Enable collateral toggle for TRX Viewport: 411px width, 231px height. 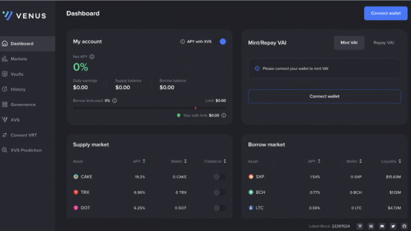220,193
